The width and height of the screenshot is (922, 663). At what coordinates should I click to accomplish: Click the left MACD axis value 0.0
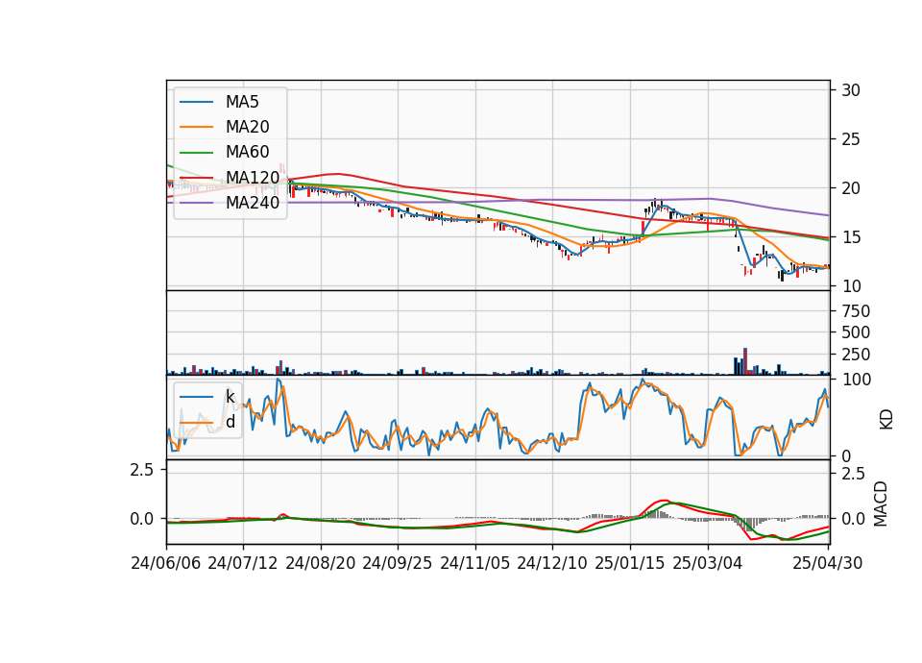[142, 519]
